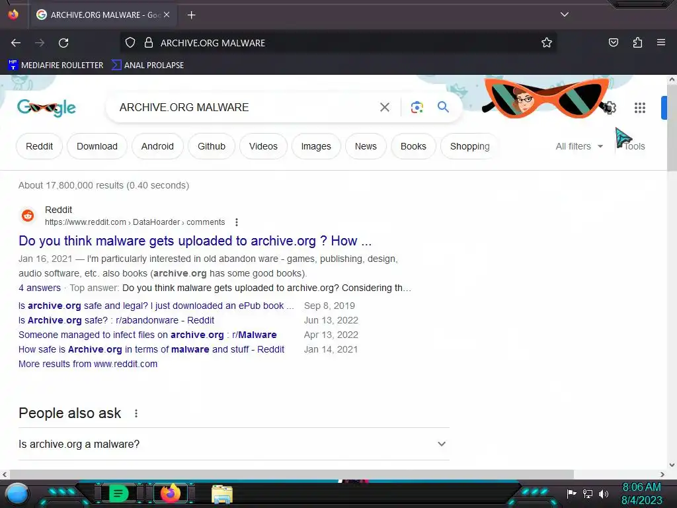Switch to Images results
The image size is (677, 508).
[x=316, y=146]
